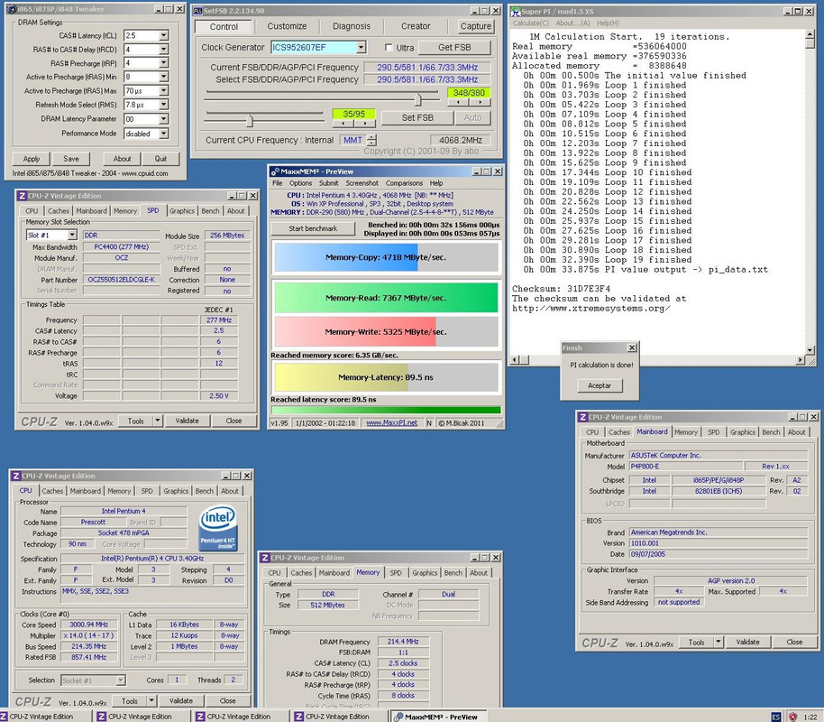Open the CAS# Latency (tCL) dropdown
This screenshot has height=722, width=824.
pyautogui.click(x=163, y=35)
